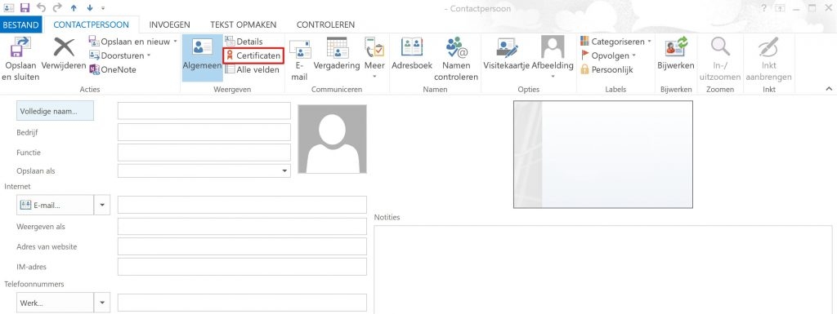Click the E-mail ribbon button
837x314 pixels.
tap(299, 59)
